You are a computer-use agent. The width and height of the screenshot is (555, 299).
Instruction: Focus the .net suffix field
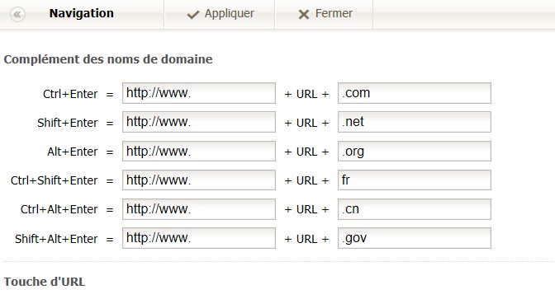415,122
